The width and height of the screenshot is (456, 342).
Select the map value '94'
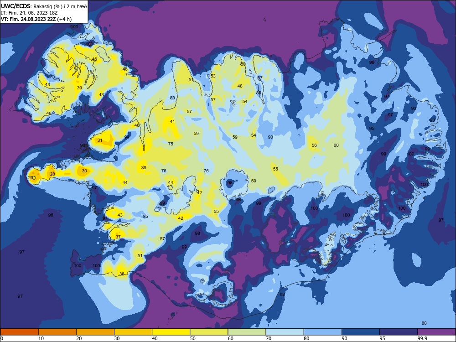pos(127,137)
